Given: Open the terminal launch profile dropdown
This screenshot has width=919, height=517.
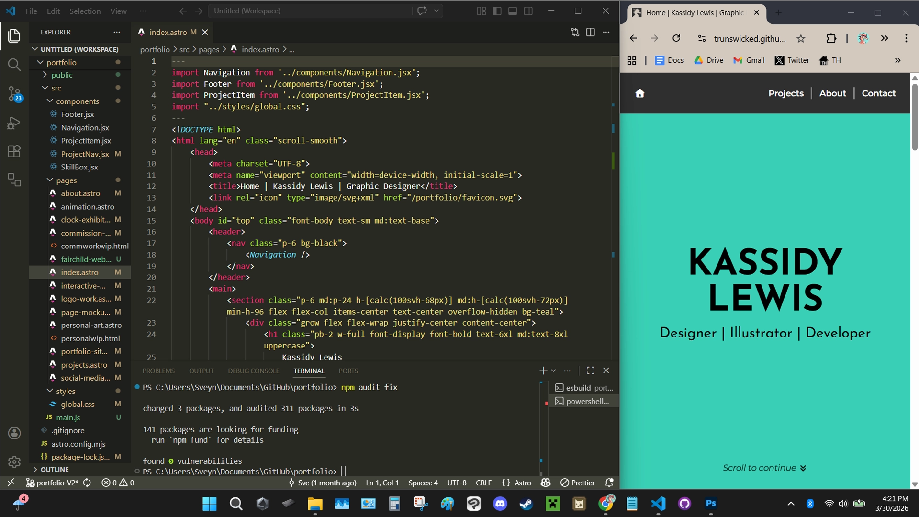Looking at the screenshot, I should 553,370.
